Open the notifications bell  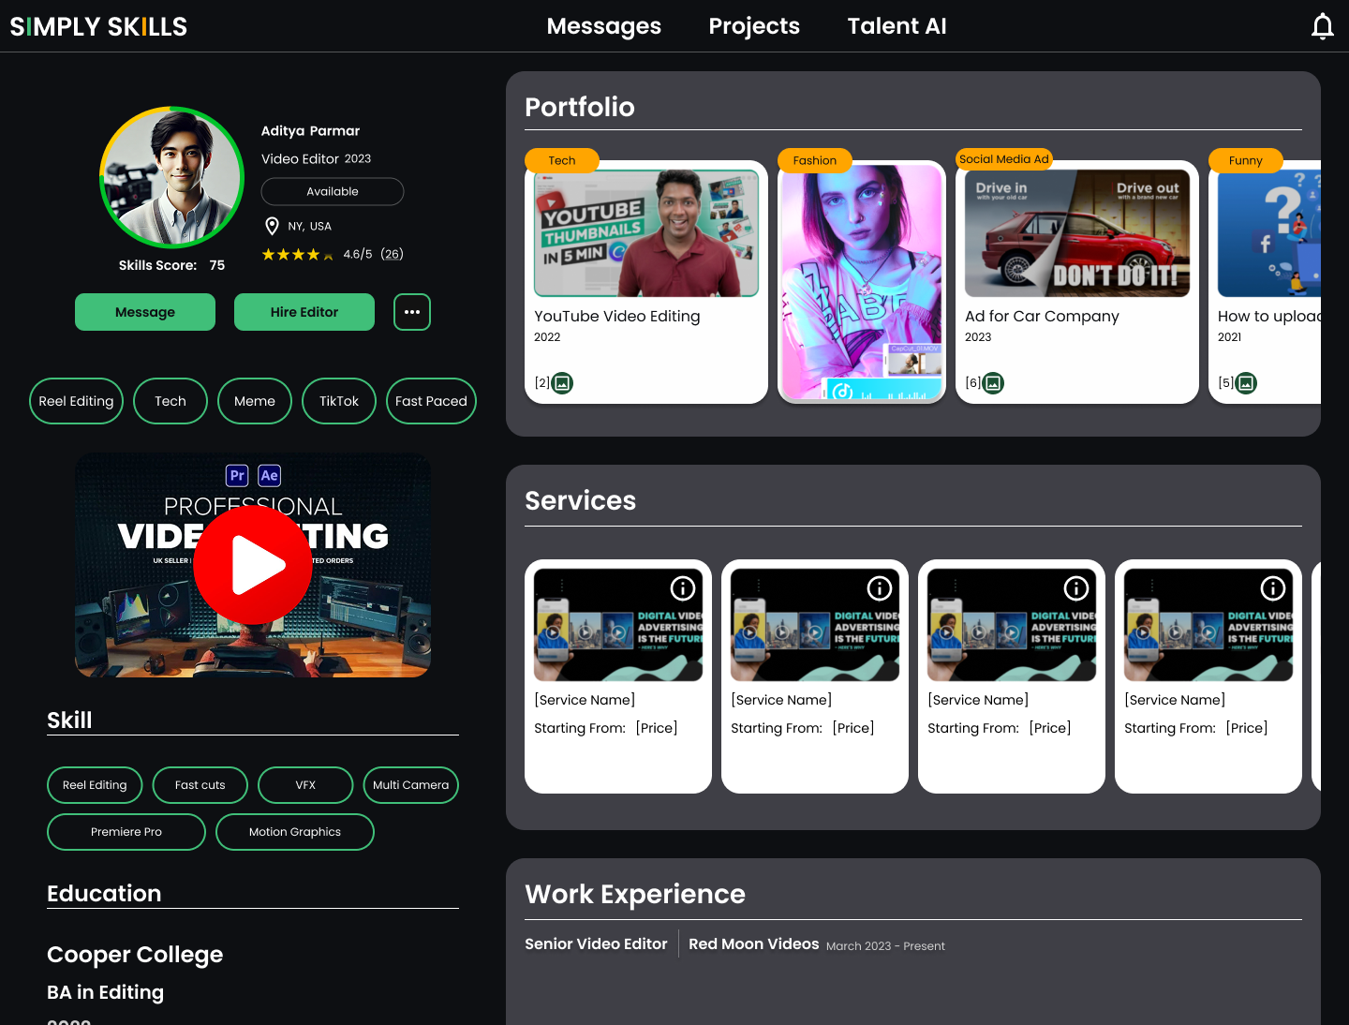[1322, 26]
